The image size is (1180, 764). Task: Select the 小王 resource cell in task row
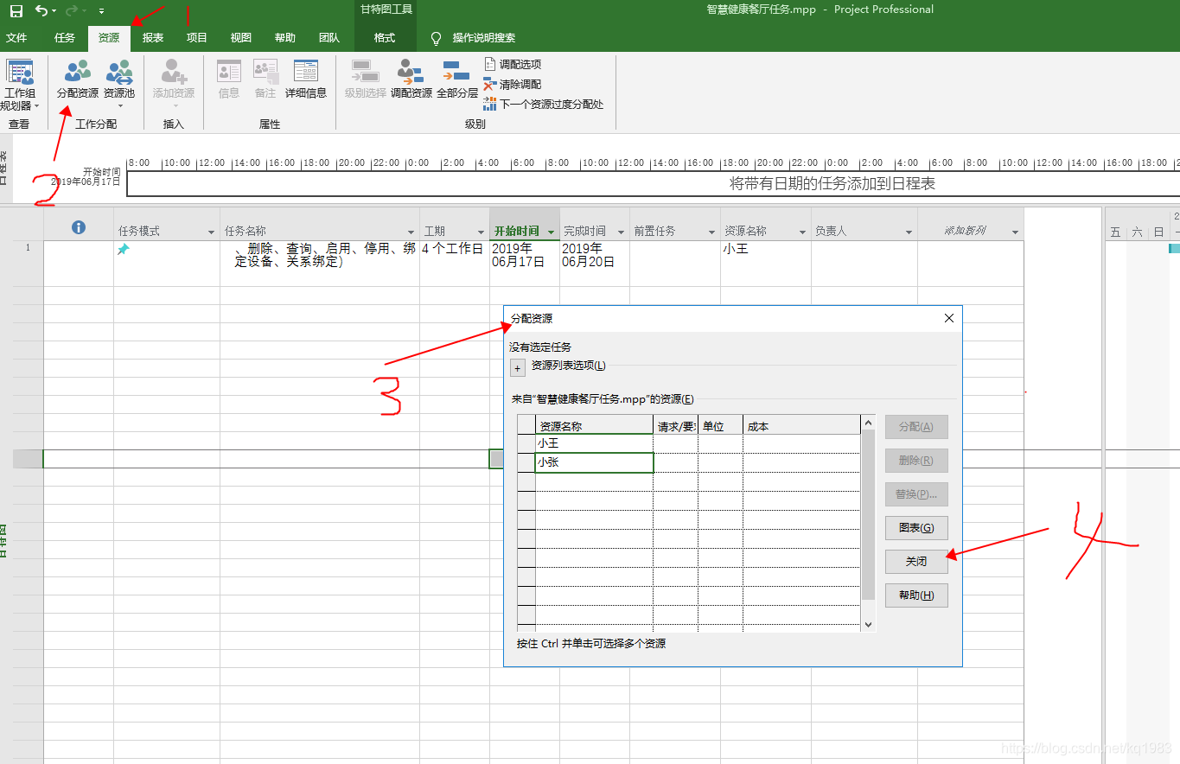click(x=766, y=263)
